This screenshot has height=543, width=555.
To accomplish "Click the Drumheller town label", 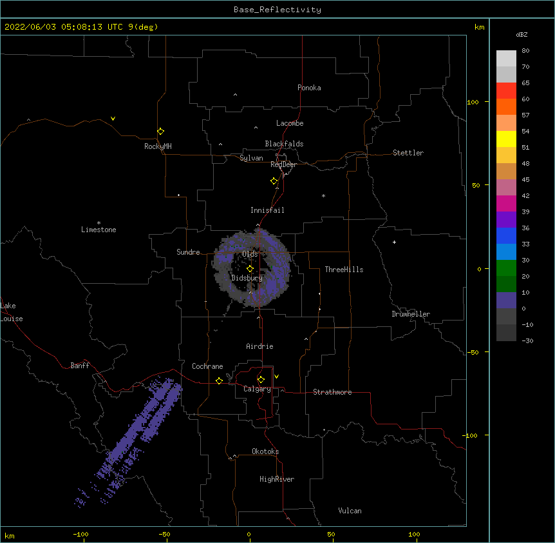I will pyautogui.click(x=411, y=314).
